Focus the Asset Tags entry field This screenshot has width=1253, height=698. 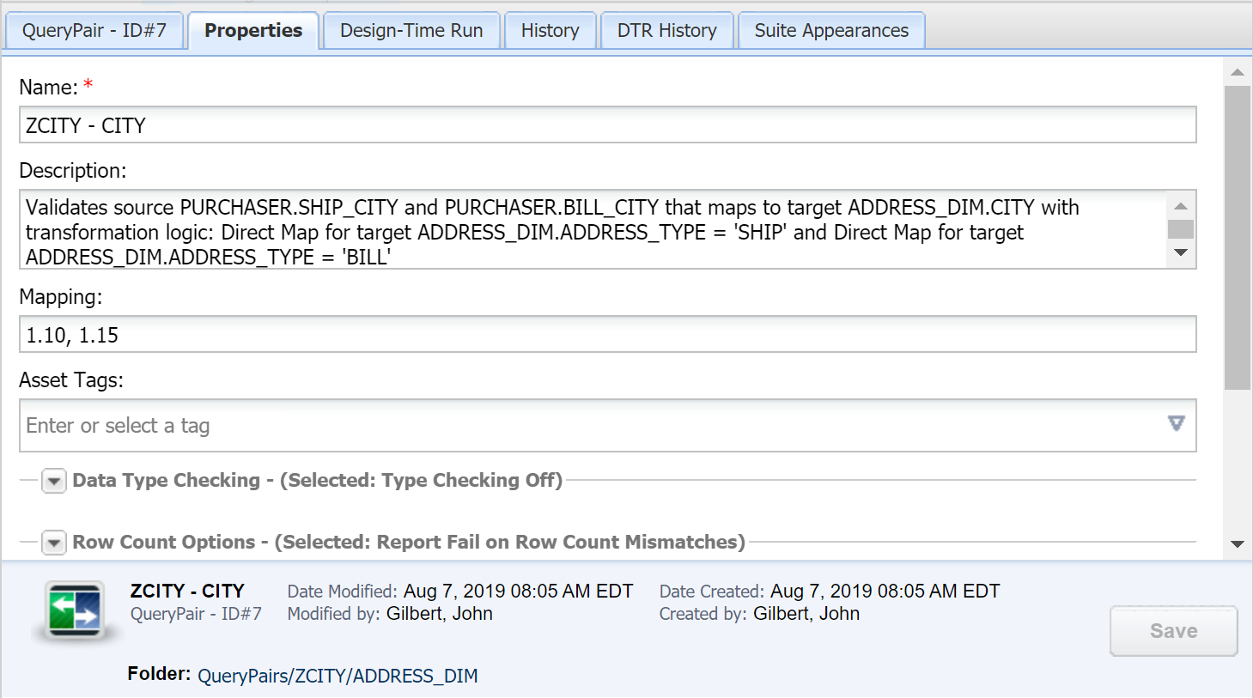click(x=593, y=426)
